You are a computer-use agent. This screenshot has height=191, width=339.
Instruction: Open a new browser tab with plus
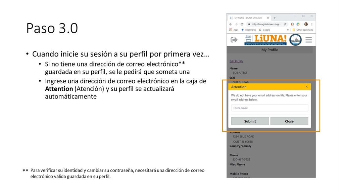[x=275, y=18]
